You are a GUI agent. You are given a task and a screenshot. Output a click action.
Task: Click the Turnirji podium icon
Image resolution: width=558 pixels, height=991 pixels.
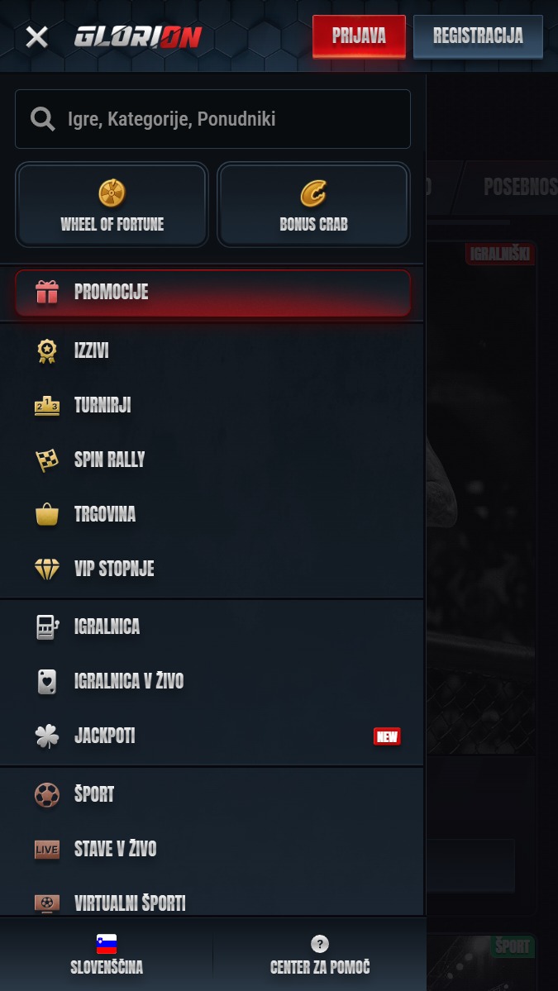[47, 405]
